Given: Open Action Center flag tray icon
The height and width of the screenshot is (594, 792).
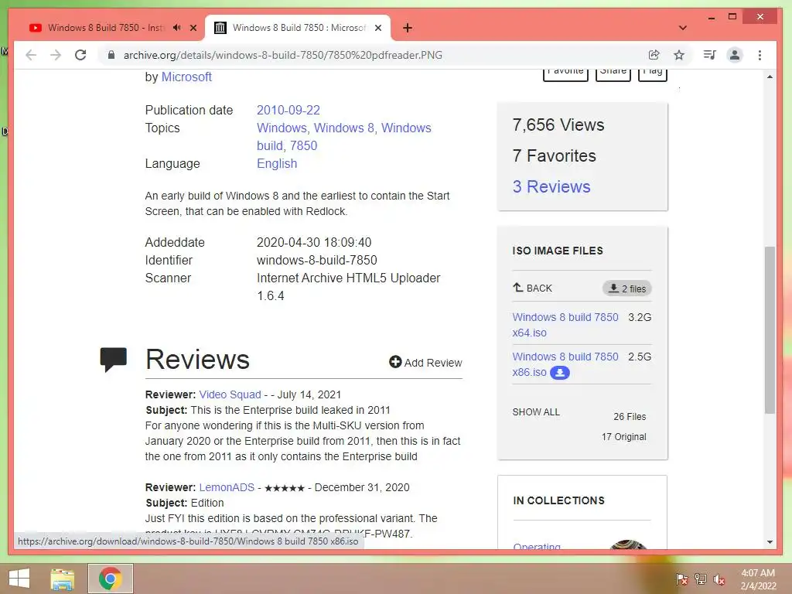Looking at the screenshot, I should pos(682,579).
